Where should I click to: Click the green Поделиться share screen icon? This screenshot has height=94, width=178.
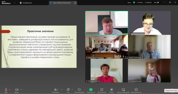[91, 90]
